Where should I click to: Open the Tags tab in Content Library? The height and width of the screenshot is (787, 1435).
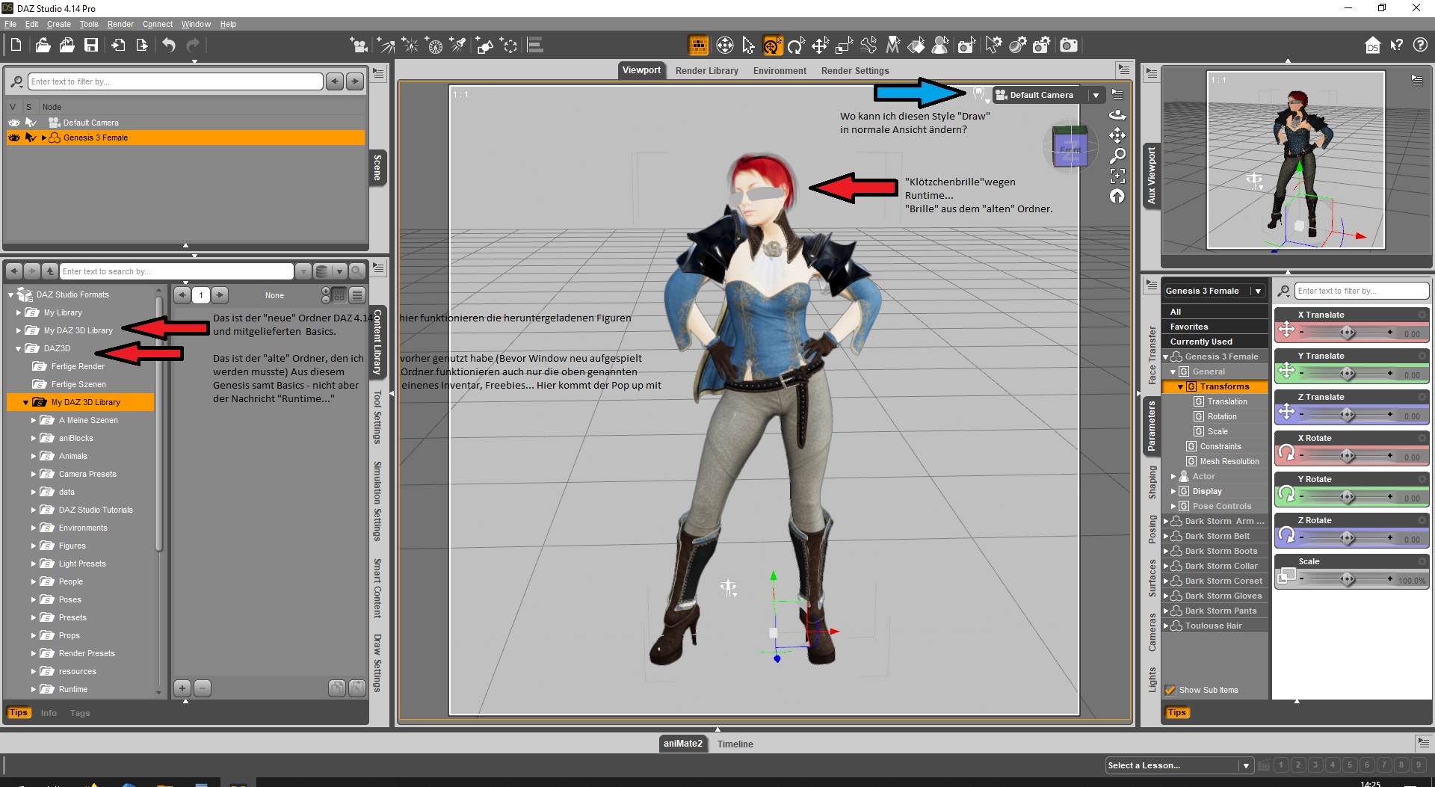(80, 713)
